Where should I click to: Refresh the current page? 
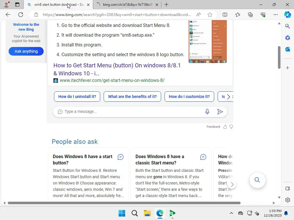(x=21, y=15)
